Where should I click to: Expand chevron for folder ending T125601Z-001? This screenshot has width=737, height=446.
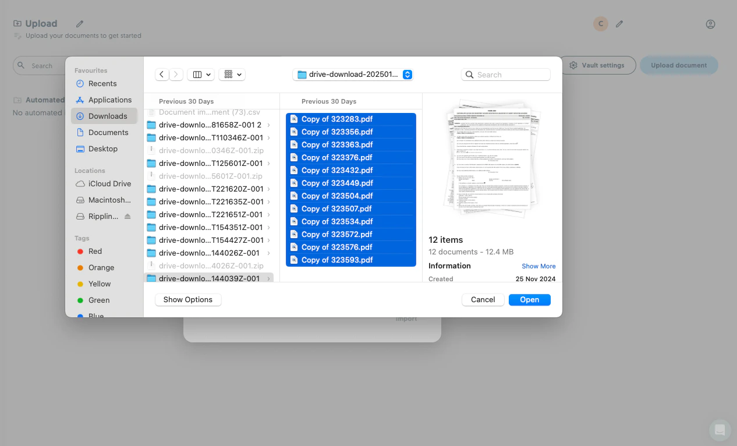coord(268,163)
